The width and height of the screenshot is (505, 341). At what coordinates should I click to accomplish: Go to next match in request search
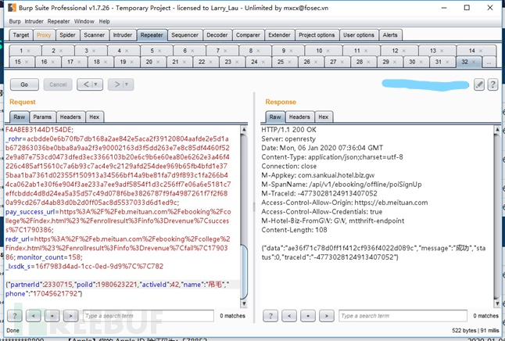click(x=70, y=316)
